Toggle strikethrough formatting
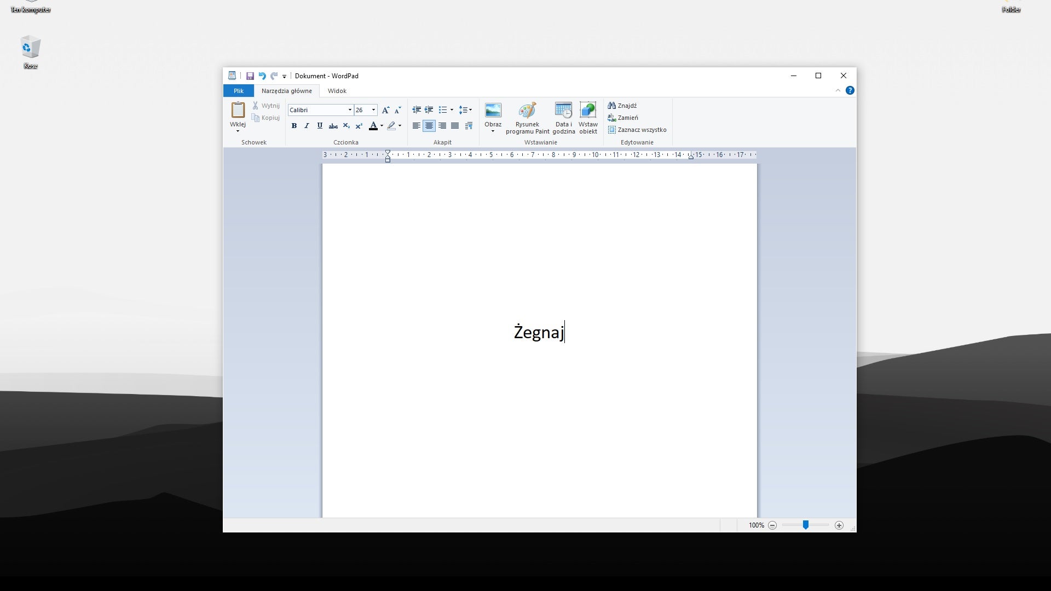 click(x=333, y=126)
